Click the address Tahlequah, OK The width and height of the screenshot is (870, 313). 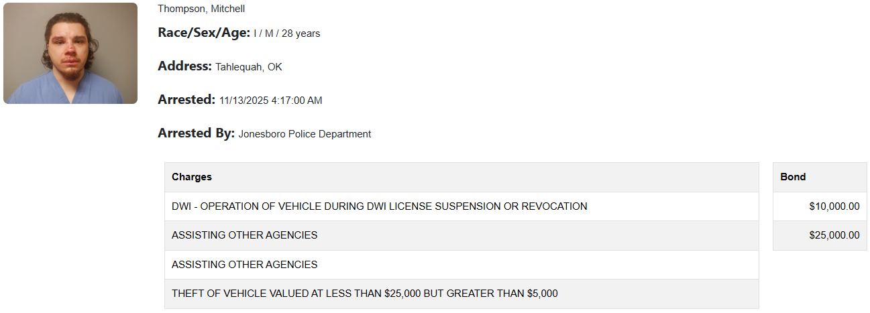coord(249,67)
